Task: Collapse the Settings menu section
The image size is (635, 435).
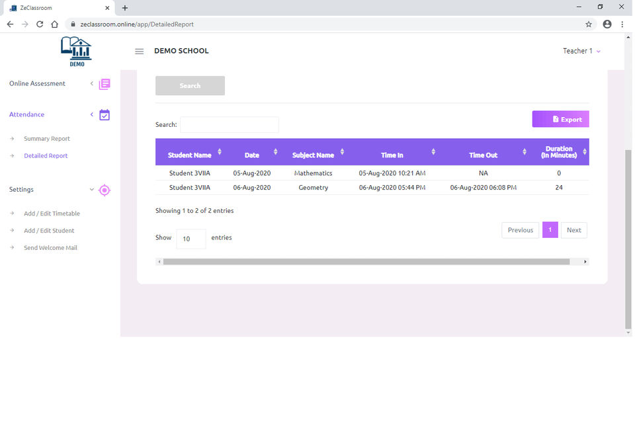Action: (92, 189)
